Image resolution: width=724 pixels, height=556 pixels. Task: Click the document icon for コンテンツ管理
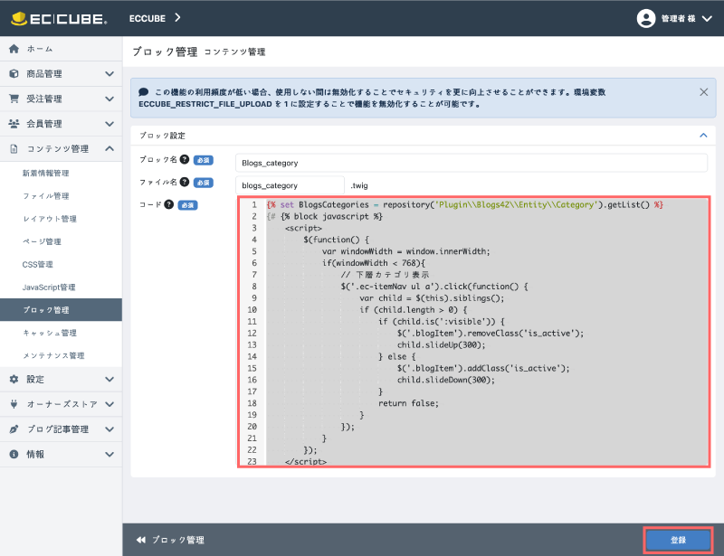pos(14,148)
